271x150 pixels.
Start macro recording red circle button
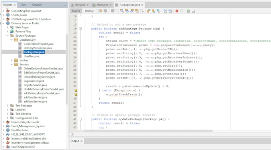pyautogui.click(x=177, y=11)
